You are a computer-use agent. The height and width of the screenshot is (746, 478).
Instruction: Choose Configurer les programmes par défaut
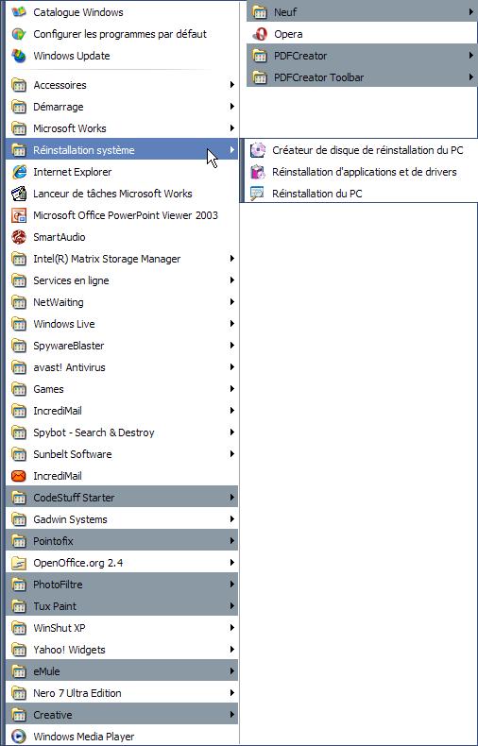(x=122, y=34)
